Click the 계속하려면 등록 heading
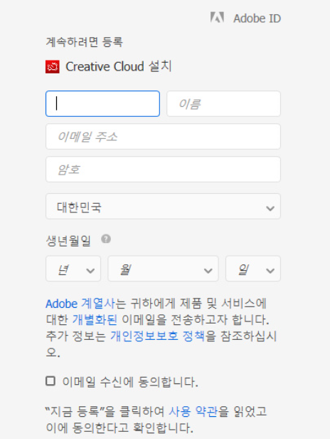Image resolution: width=330 pixels, height=439 pixels. 84,42
